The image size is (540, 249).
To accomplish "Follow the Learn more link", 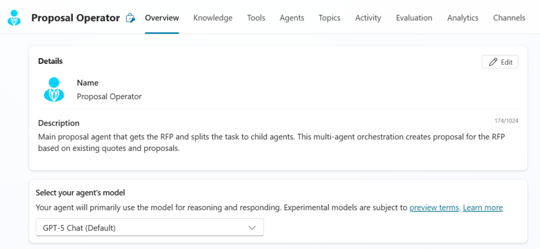I will pos(483,208).
